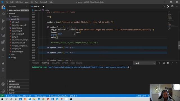
Task: Expand the Open Editors section
Action: click(18, 10)
